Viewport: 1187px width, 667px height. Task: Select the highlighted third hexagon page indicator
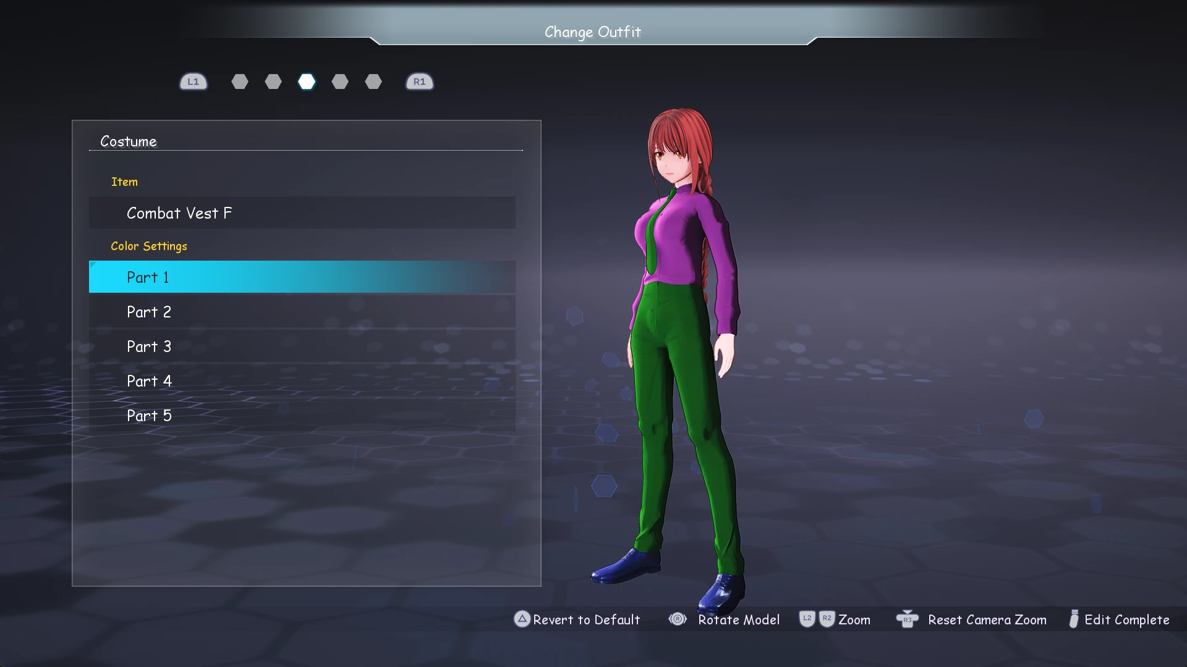(307, 82)
